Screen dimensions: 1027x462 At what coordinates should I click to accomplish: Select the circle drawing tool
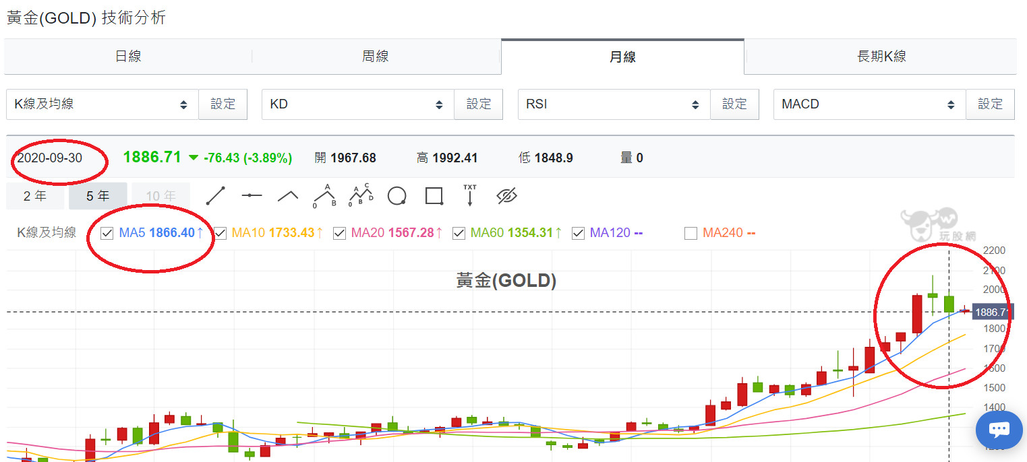(397, 196)
